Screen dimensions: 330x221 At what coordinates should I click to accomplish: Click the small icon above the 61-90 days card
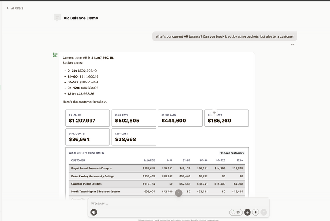point(214,113)
